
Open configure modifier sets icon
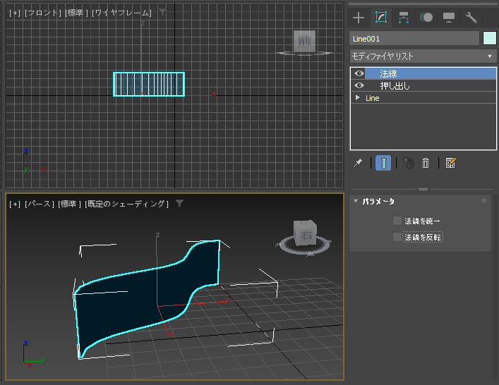451,163
